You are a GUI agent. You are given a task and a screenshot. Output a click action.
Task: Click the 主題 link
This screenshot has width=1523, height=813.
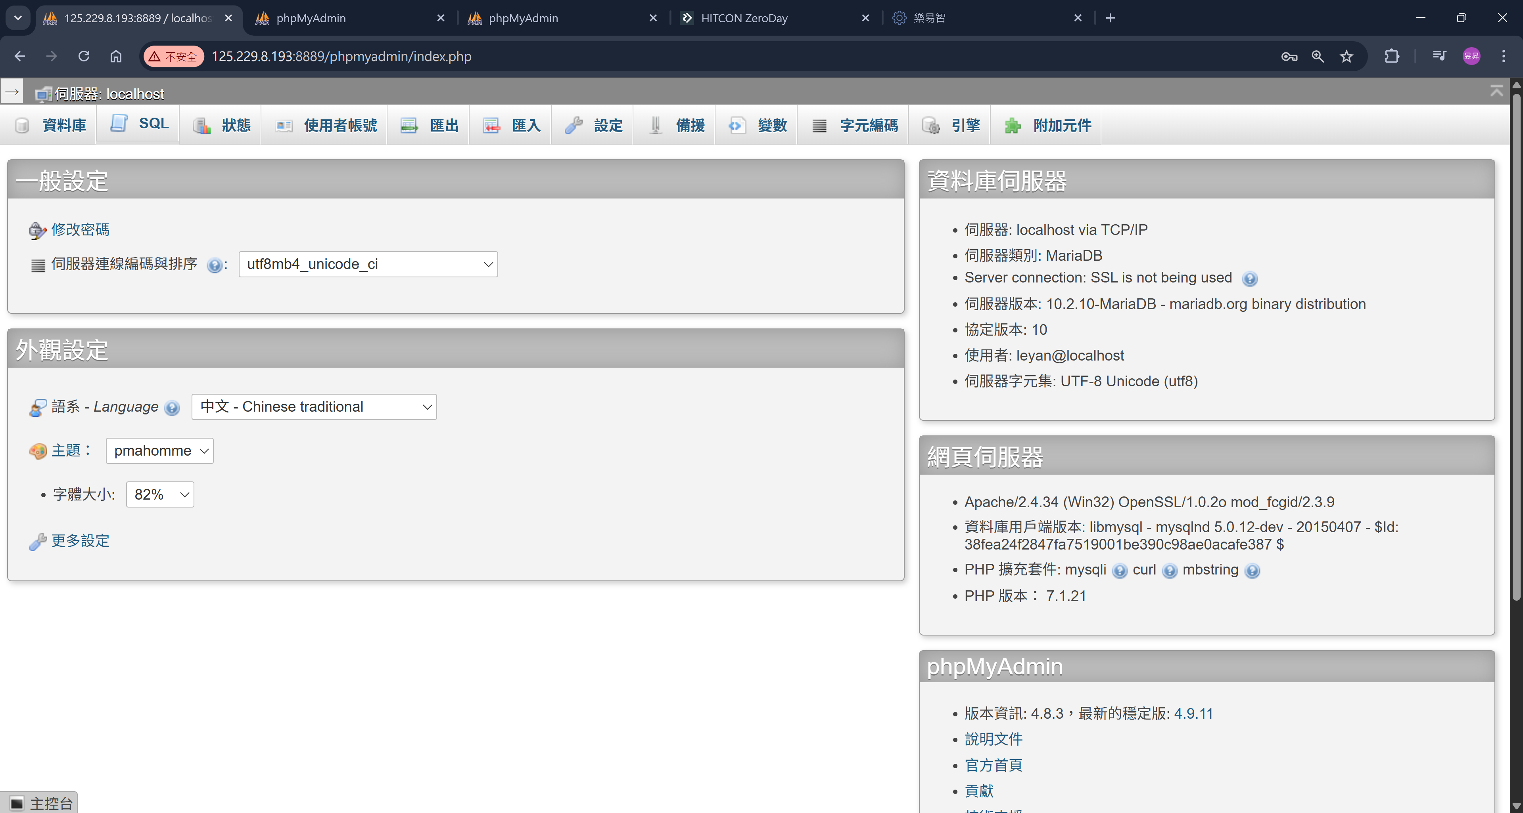[x=65, y=450]
